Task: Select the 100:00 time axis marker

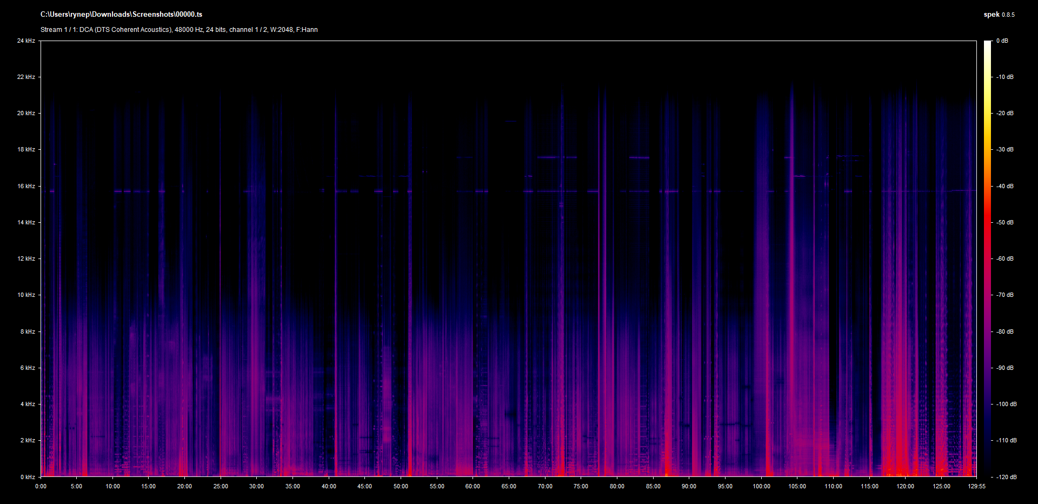Action: (761, 486)
